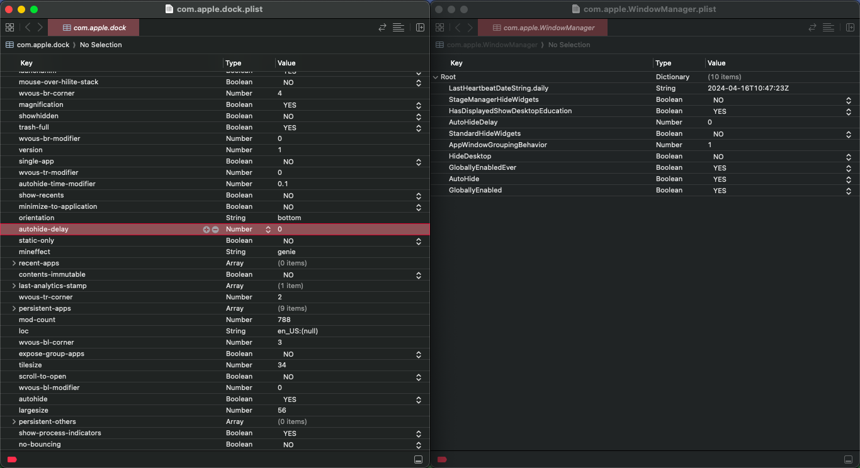
Task: Add editor split icon in dock.plist window
Action: [x=420, y=28]
